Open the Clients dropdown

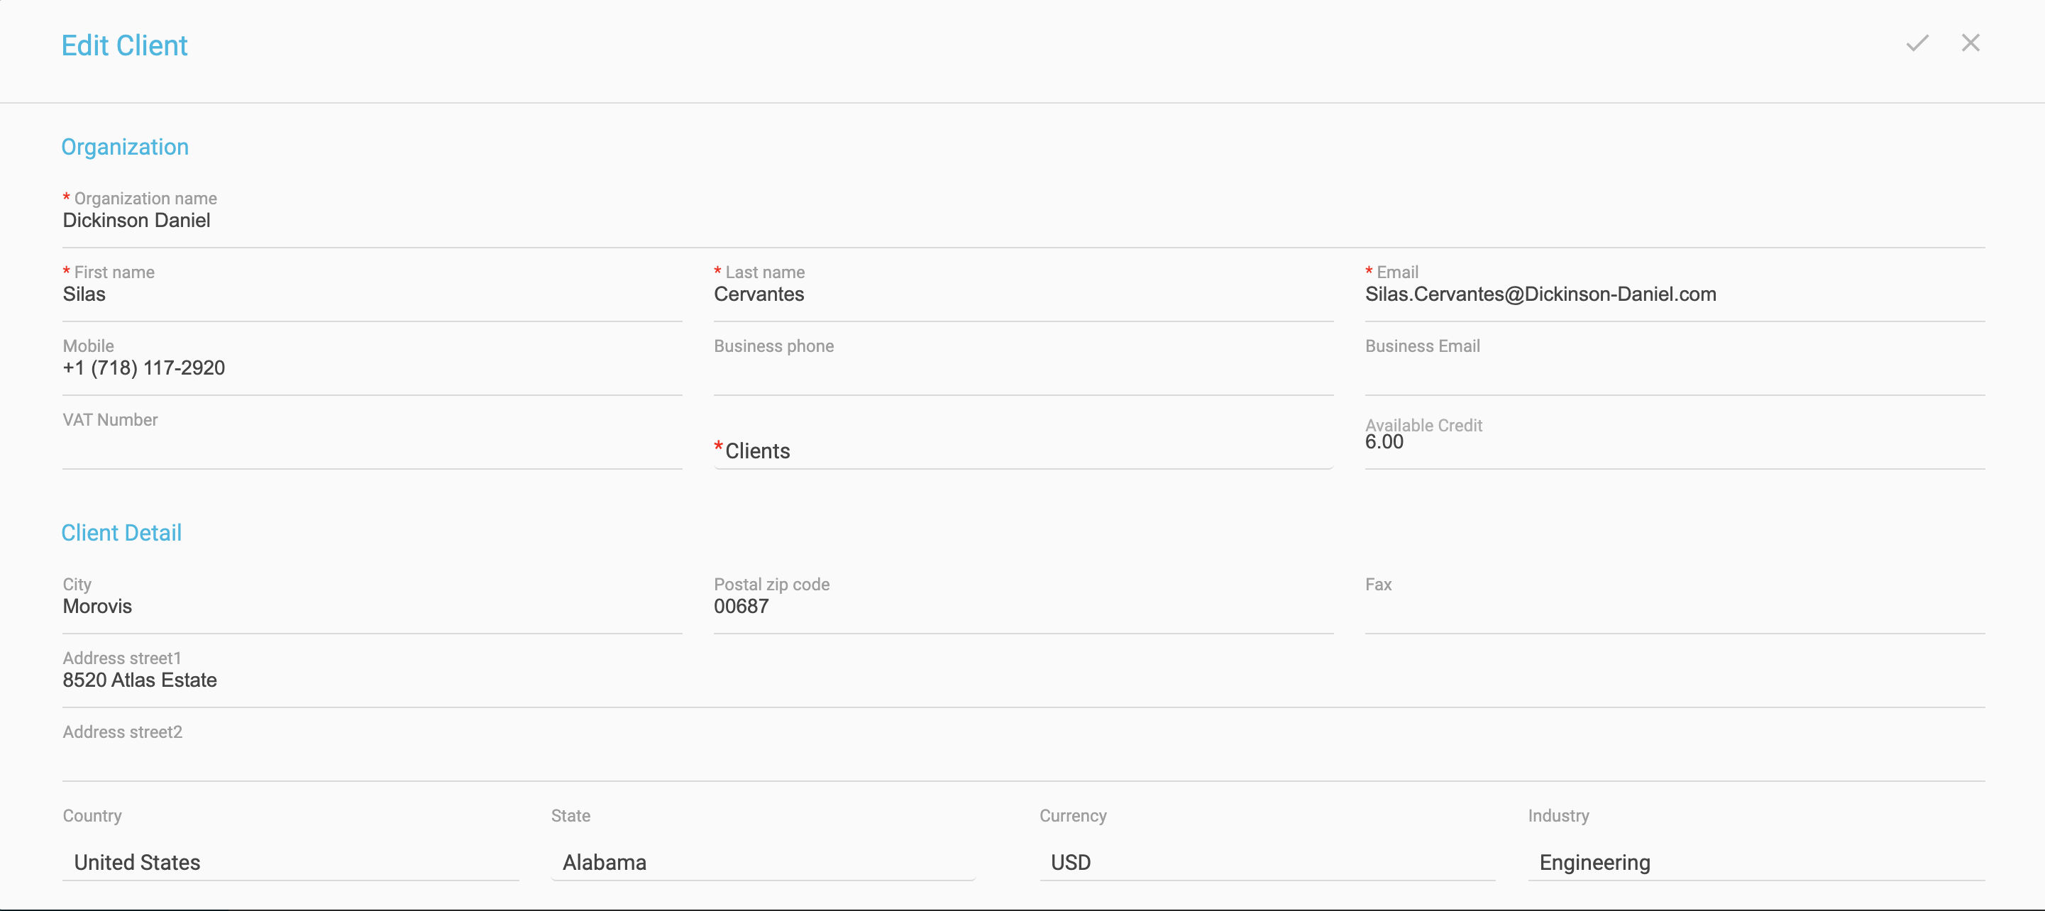1022,451
